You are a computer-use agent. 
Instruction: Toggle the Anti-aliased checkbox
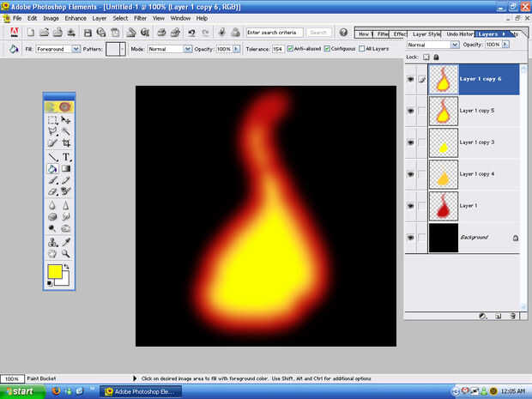click(291, 49)
